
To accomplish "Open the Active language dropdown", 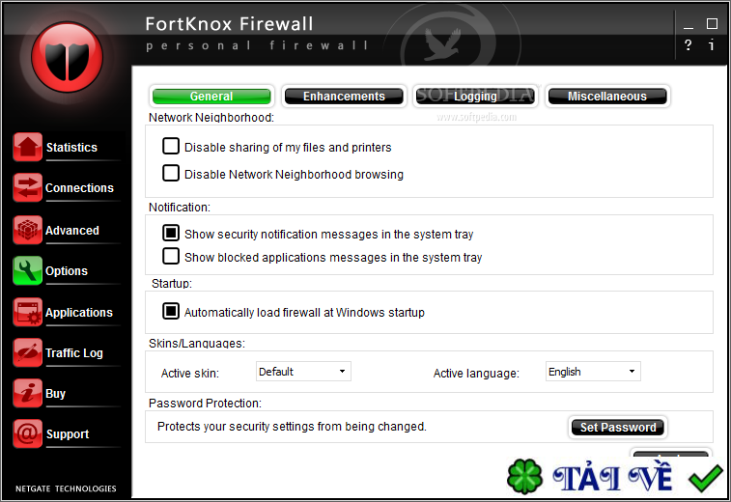I will click(x=593, y=372).
